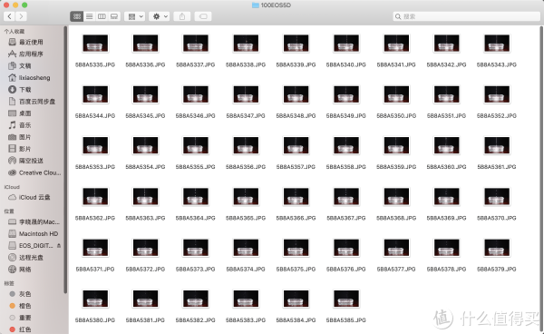Switch to column view mode
The height and width of the screenshot is (334, 544).
tap(102, 16)
